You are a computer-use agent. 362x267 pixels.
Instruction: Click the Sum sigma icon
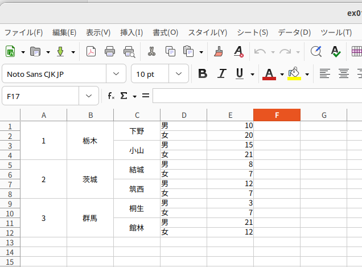point(124,96)
